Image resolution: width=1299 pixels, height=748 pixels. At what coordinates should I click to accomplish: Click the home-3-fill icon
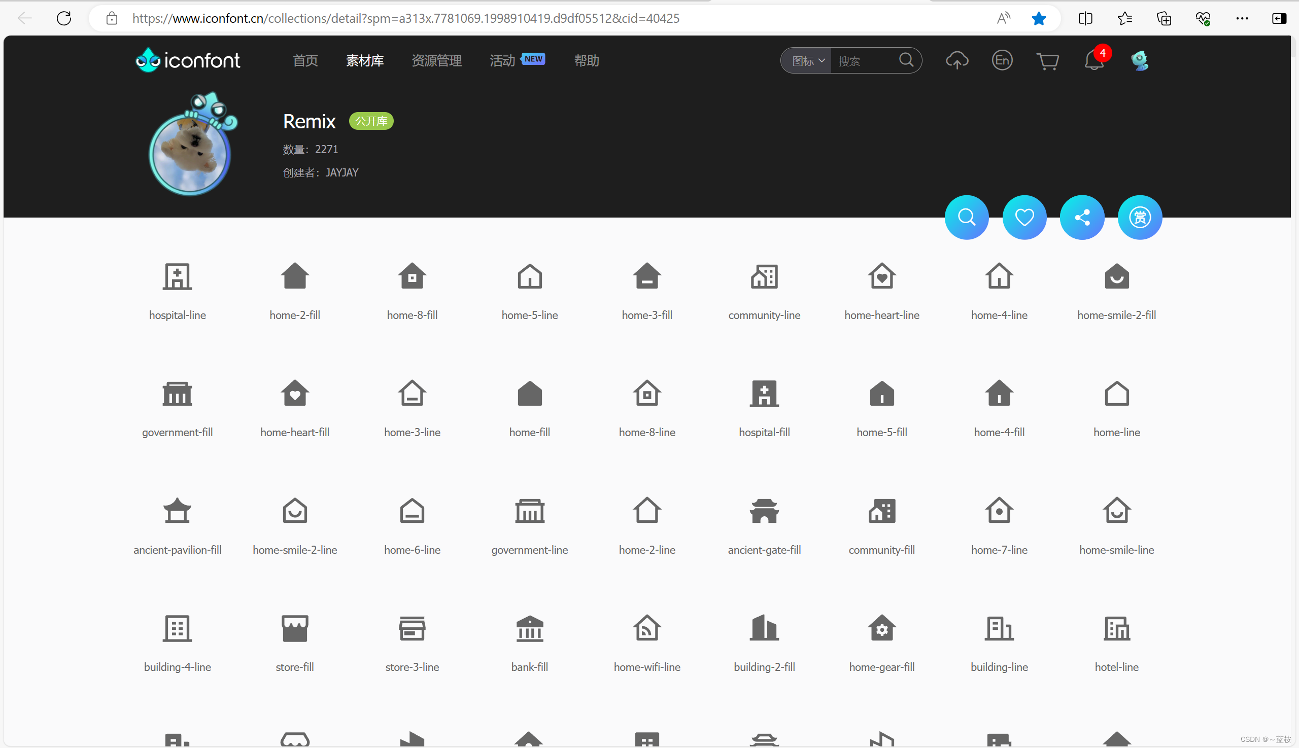pyautogui.click(x=646, y=276)
